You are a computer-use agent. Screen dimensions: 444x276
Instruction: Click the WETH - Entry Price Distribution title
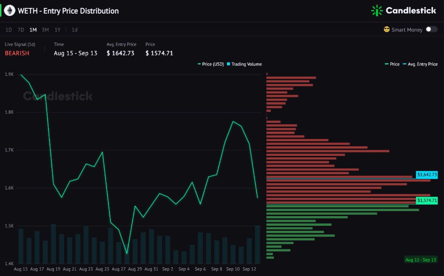[x=68, y=11]
